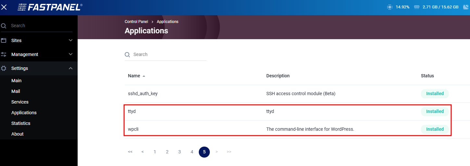The width and height of the screenshot is (470, 166).
Task: Click the CPU usage icon
Action: coord(389,7)
